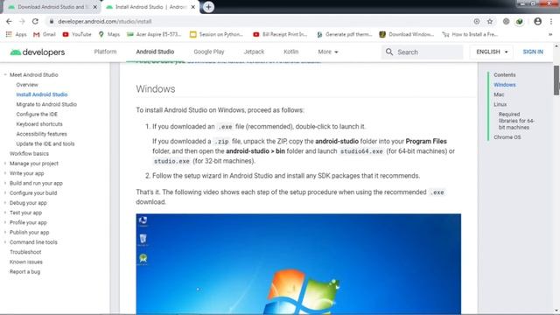Open the Kotlin nav tab
This screenshot has height=315, width=560.
290,52
